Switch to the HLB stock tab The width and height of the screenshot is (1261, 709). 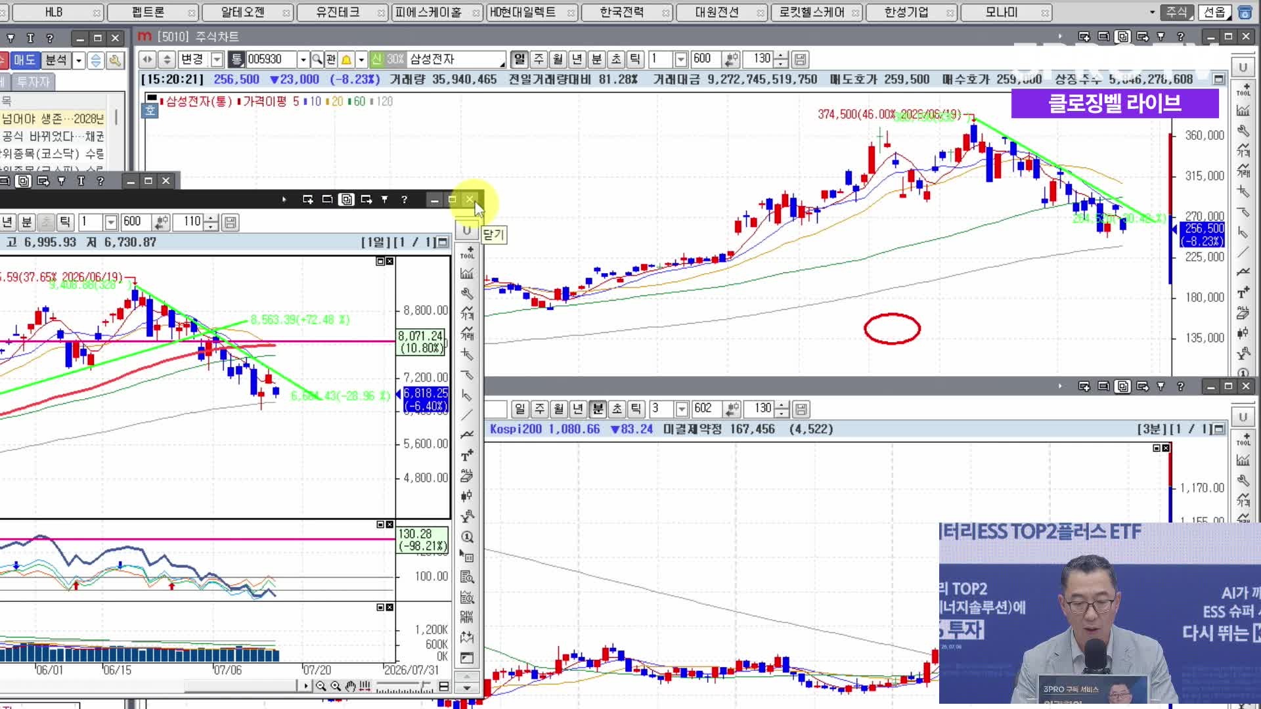coord(58,12)
